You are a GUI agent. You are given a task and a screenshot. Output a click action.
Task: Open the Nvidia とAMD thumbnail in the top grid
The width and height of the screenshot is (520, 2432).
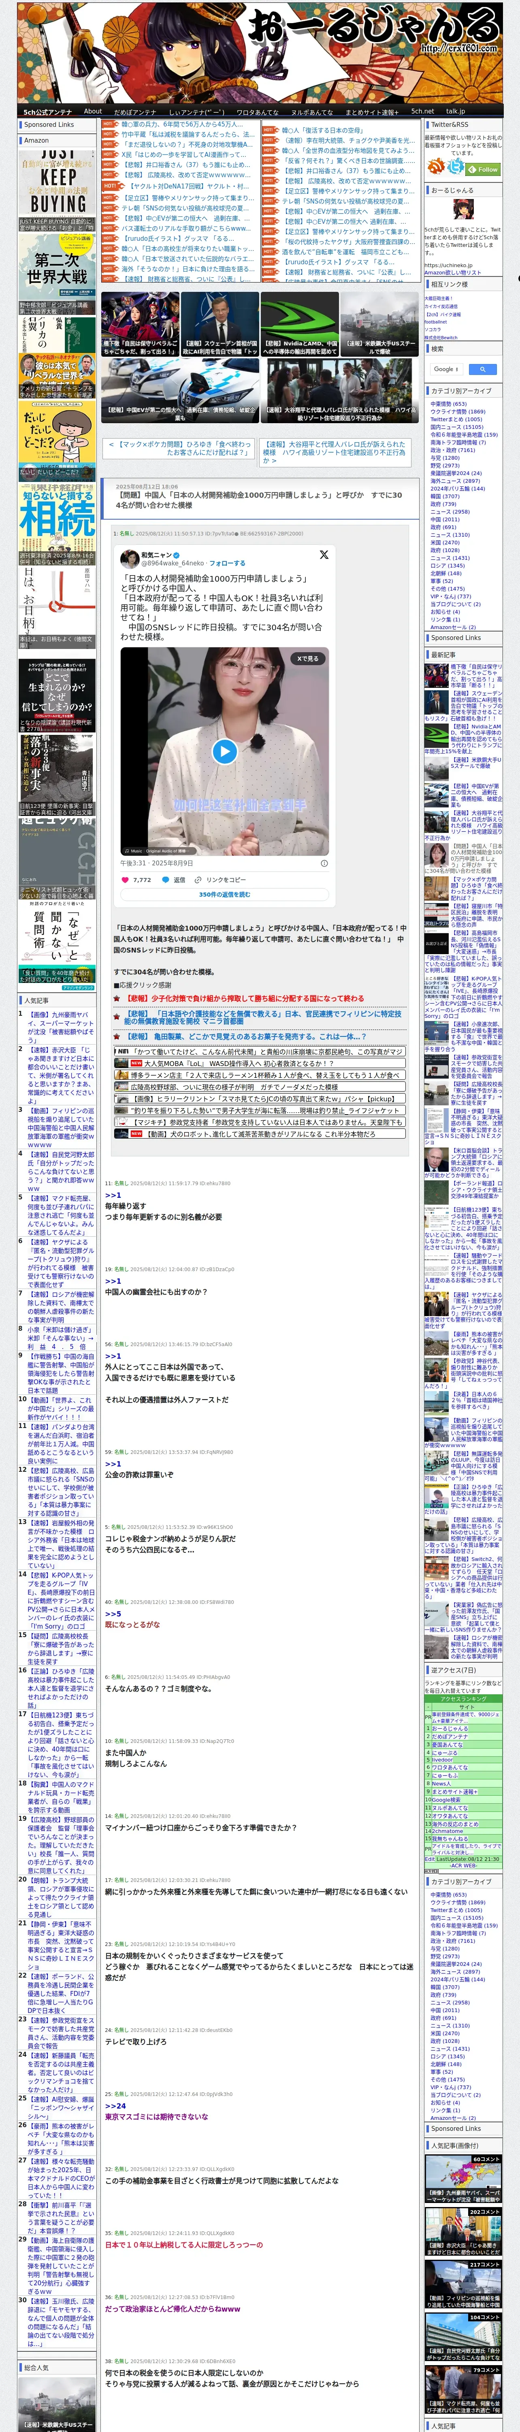coord(299,323)
